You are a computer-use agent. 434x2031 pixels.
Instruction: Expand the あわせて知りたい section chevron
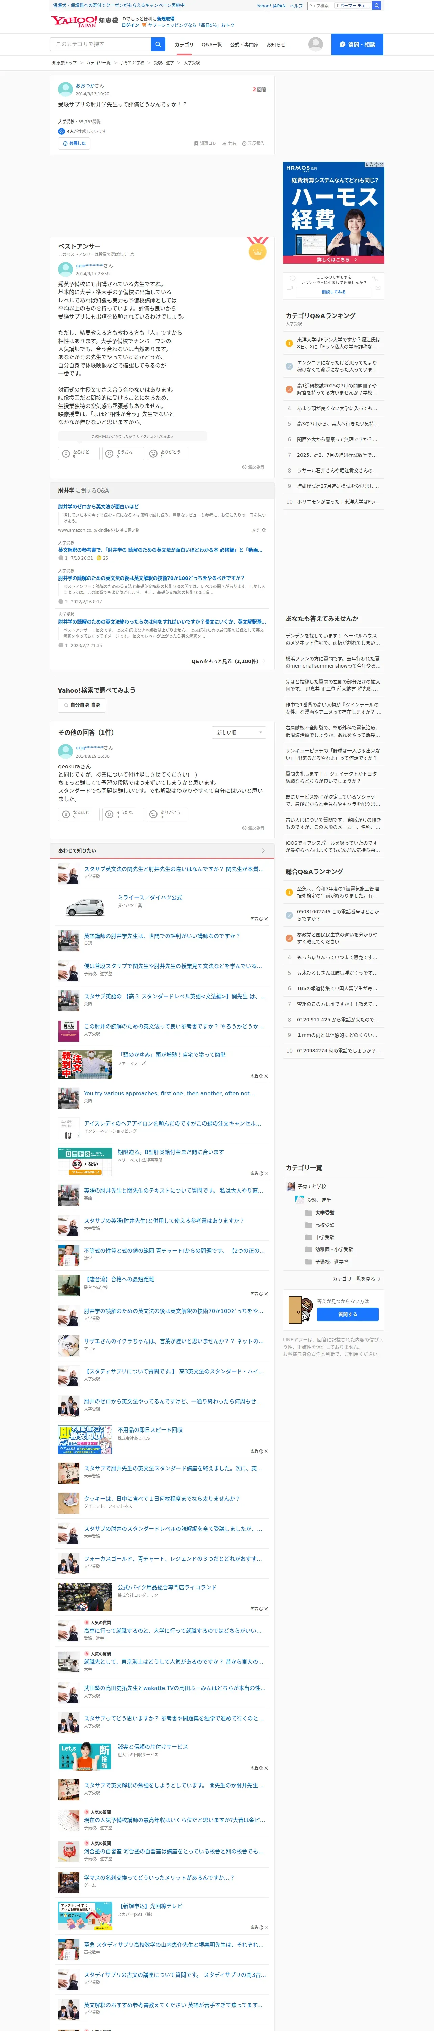click(x=263, y=850)
